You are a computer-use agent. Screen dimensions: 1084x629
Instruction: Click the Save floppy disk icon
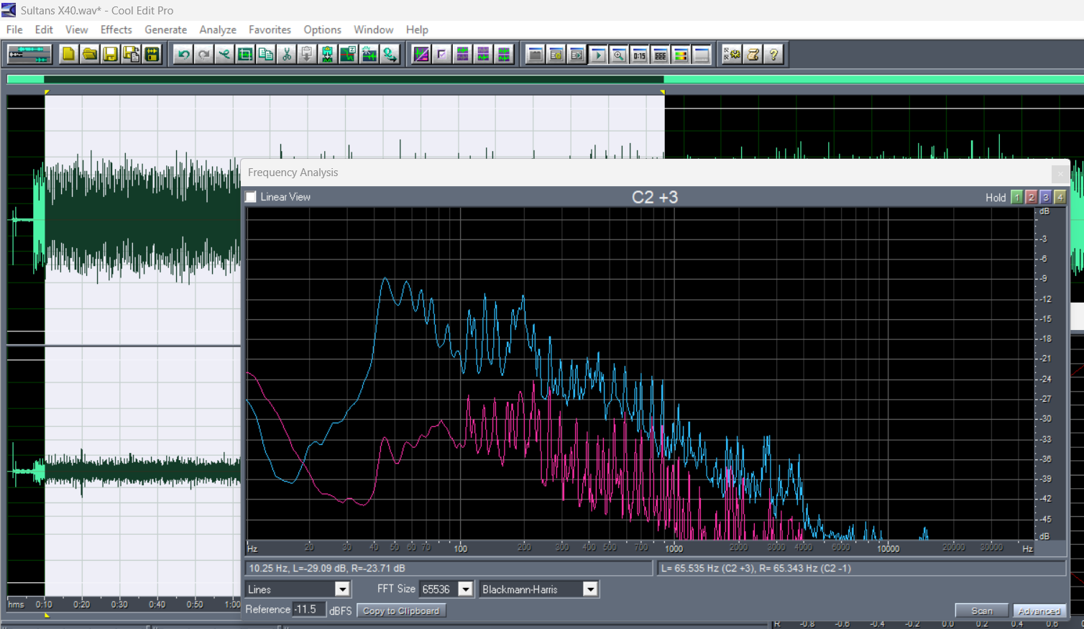coord(110,55)
